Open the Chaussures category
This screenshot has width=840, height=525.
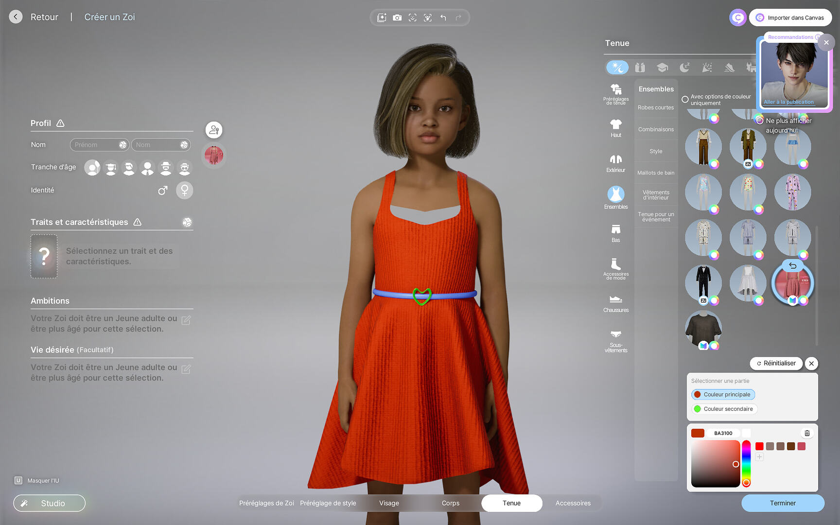615,303
